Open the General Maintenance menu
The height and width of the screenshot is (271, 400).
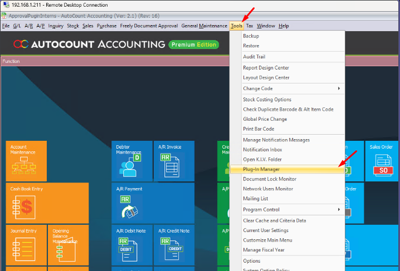click(x=204, y=26)
